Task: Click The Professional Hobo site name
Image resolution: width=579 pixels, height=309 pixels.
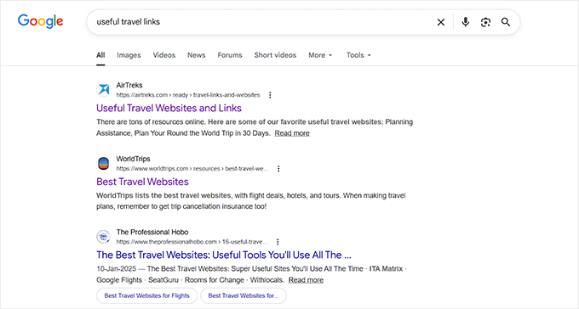Action: click(152, 233)
